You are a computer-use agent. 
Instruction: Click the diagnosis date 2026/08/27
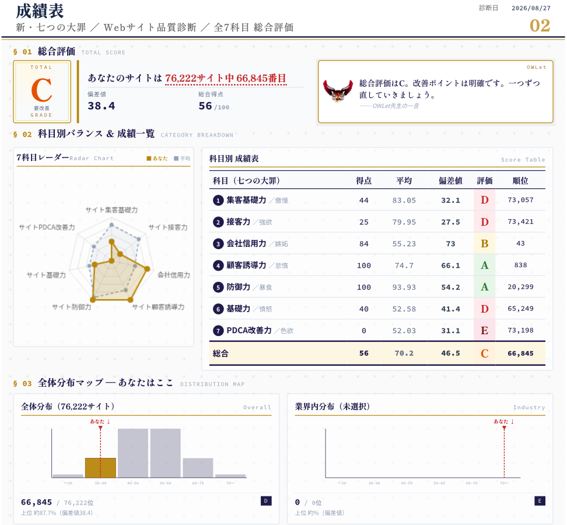[531, 8]
